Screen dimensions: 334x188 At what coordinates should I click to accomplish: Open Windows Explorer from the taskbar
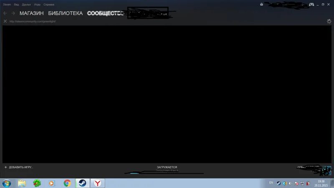pyautogui.click(x=22, y=183)
